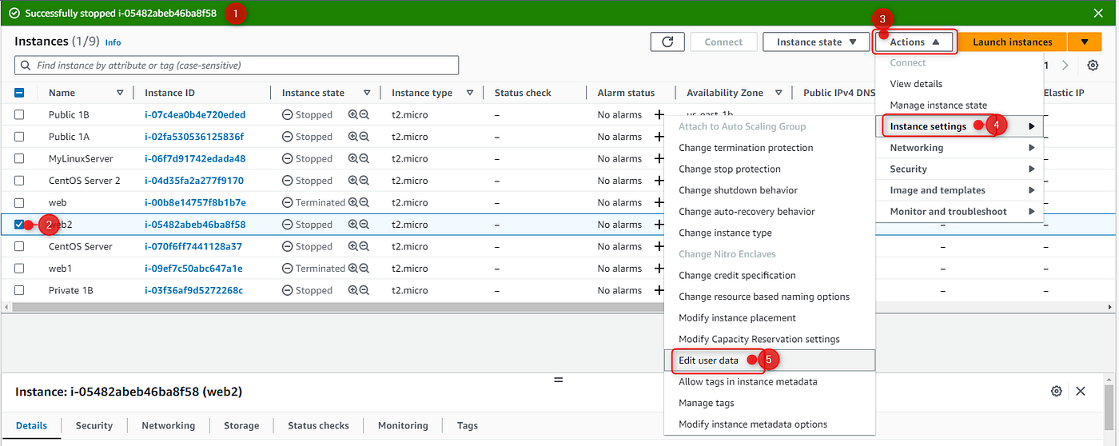The height and width of the screenshot is (446, 1119).
Task: Expand Monitor and troubleshoot submenu
Action: [960, 212]
